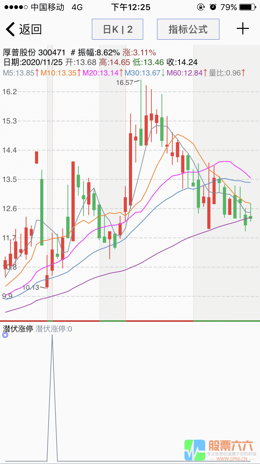Click the date 日期:2020/11/25
The height and width of the screenshot is (464, 260).
pos(33,62)
